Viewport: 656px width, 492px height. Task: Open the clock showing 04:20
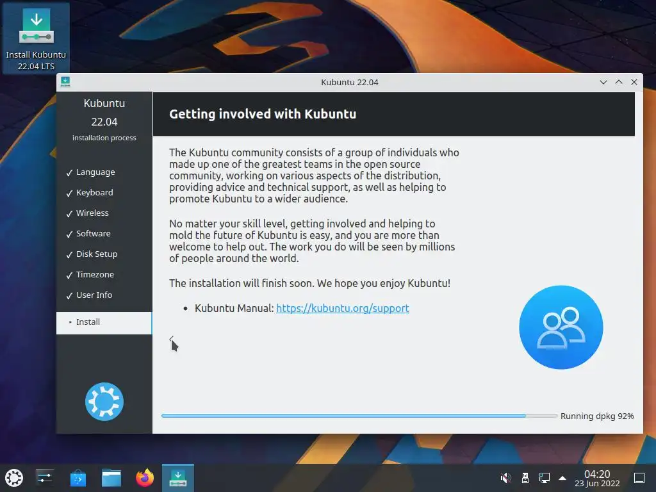597,478
